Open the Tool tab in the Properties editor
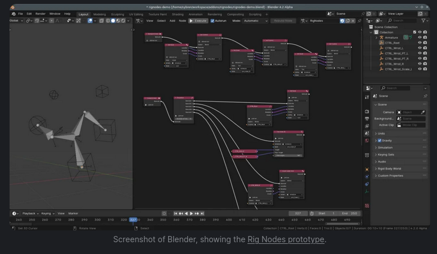Viewport: 437px width, 254px height. (x=367, y=97)
